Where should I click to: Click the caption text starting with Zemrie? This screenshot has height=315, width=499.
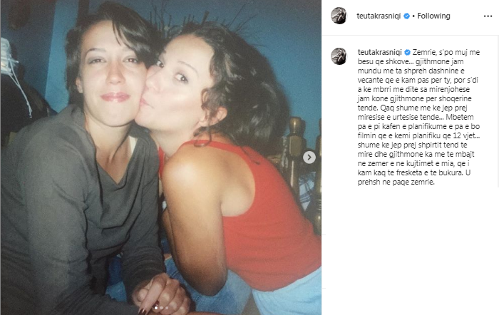tap(419, 117)
